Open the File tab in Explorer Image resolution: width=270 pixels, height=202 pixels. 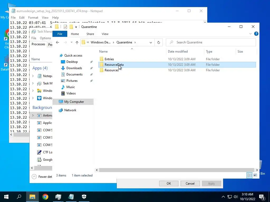[x=60, y=34]
